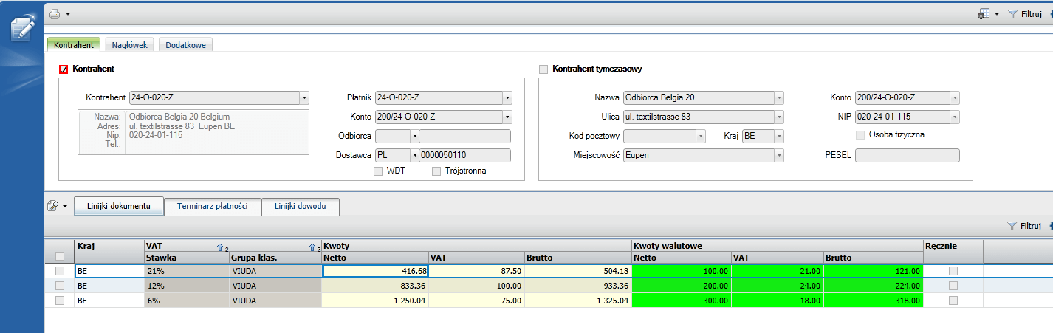Screen dimensions: 1053x333
Task: Open the Dodatkowe tab
Action: click(x=186, y=45)
